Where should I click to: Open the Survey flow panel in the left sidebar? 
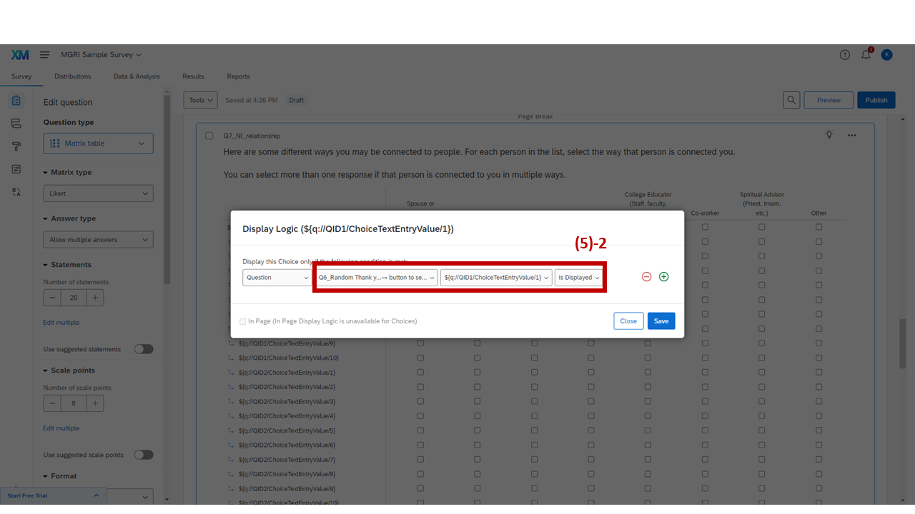pos(16,123)
